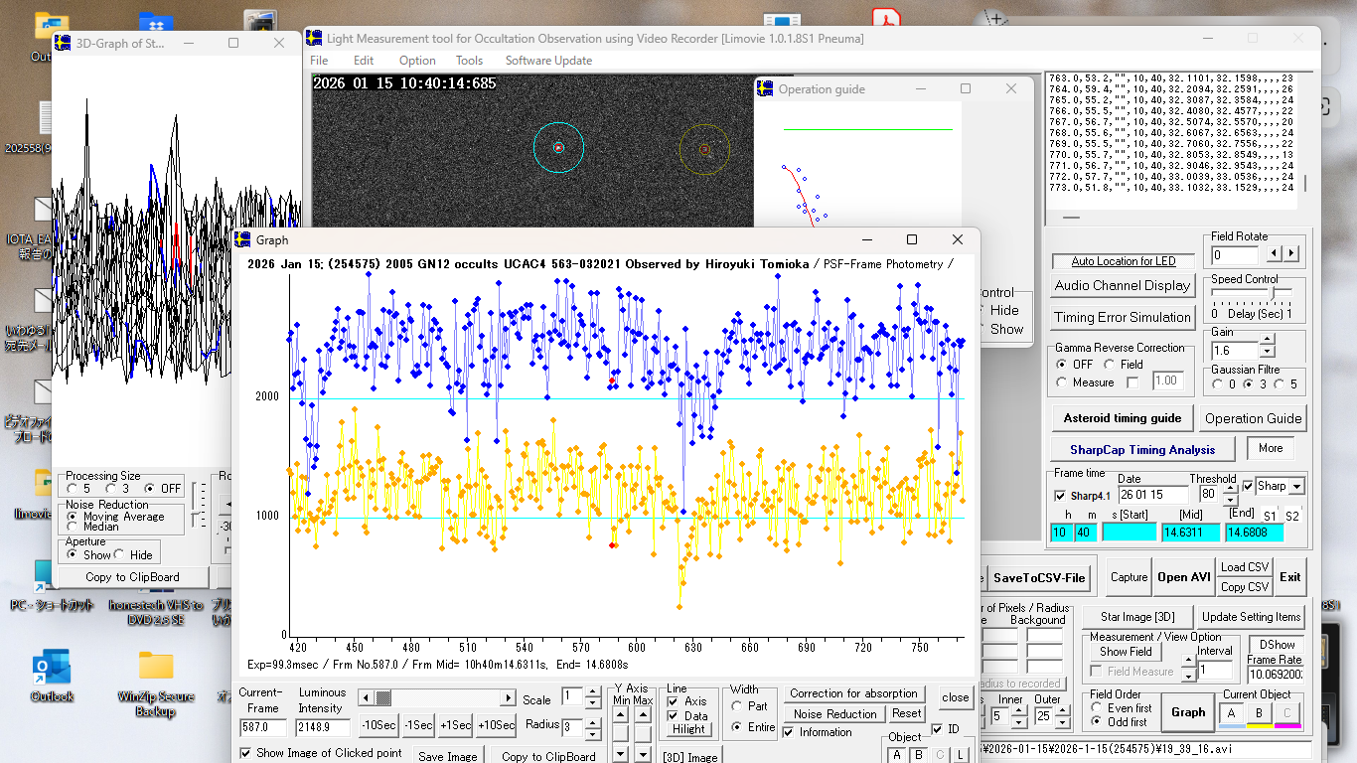The image size is (1357, 763).
Task: Open the Sharp dropdown in the Frame time group
Action: pyautogui.click(x=1295, y=487)
